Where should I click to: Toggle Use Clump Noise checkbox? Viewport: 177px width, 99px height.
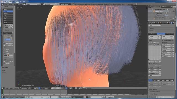pos(149,64)
